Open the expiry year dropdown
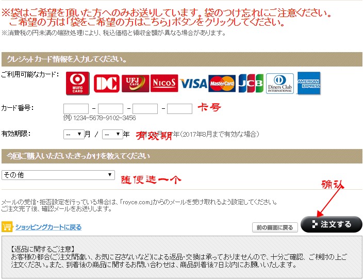The image size is (364, 279). (x=112, y=134)
